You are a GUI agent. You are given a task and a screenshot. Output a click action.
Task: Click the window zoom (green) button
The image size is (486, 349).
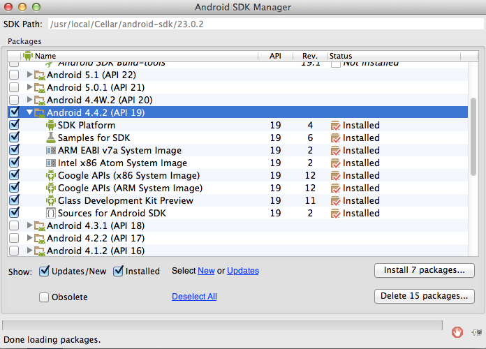click(x=36, y=7)
